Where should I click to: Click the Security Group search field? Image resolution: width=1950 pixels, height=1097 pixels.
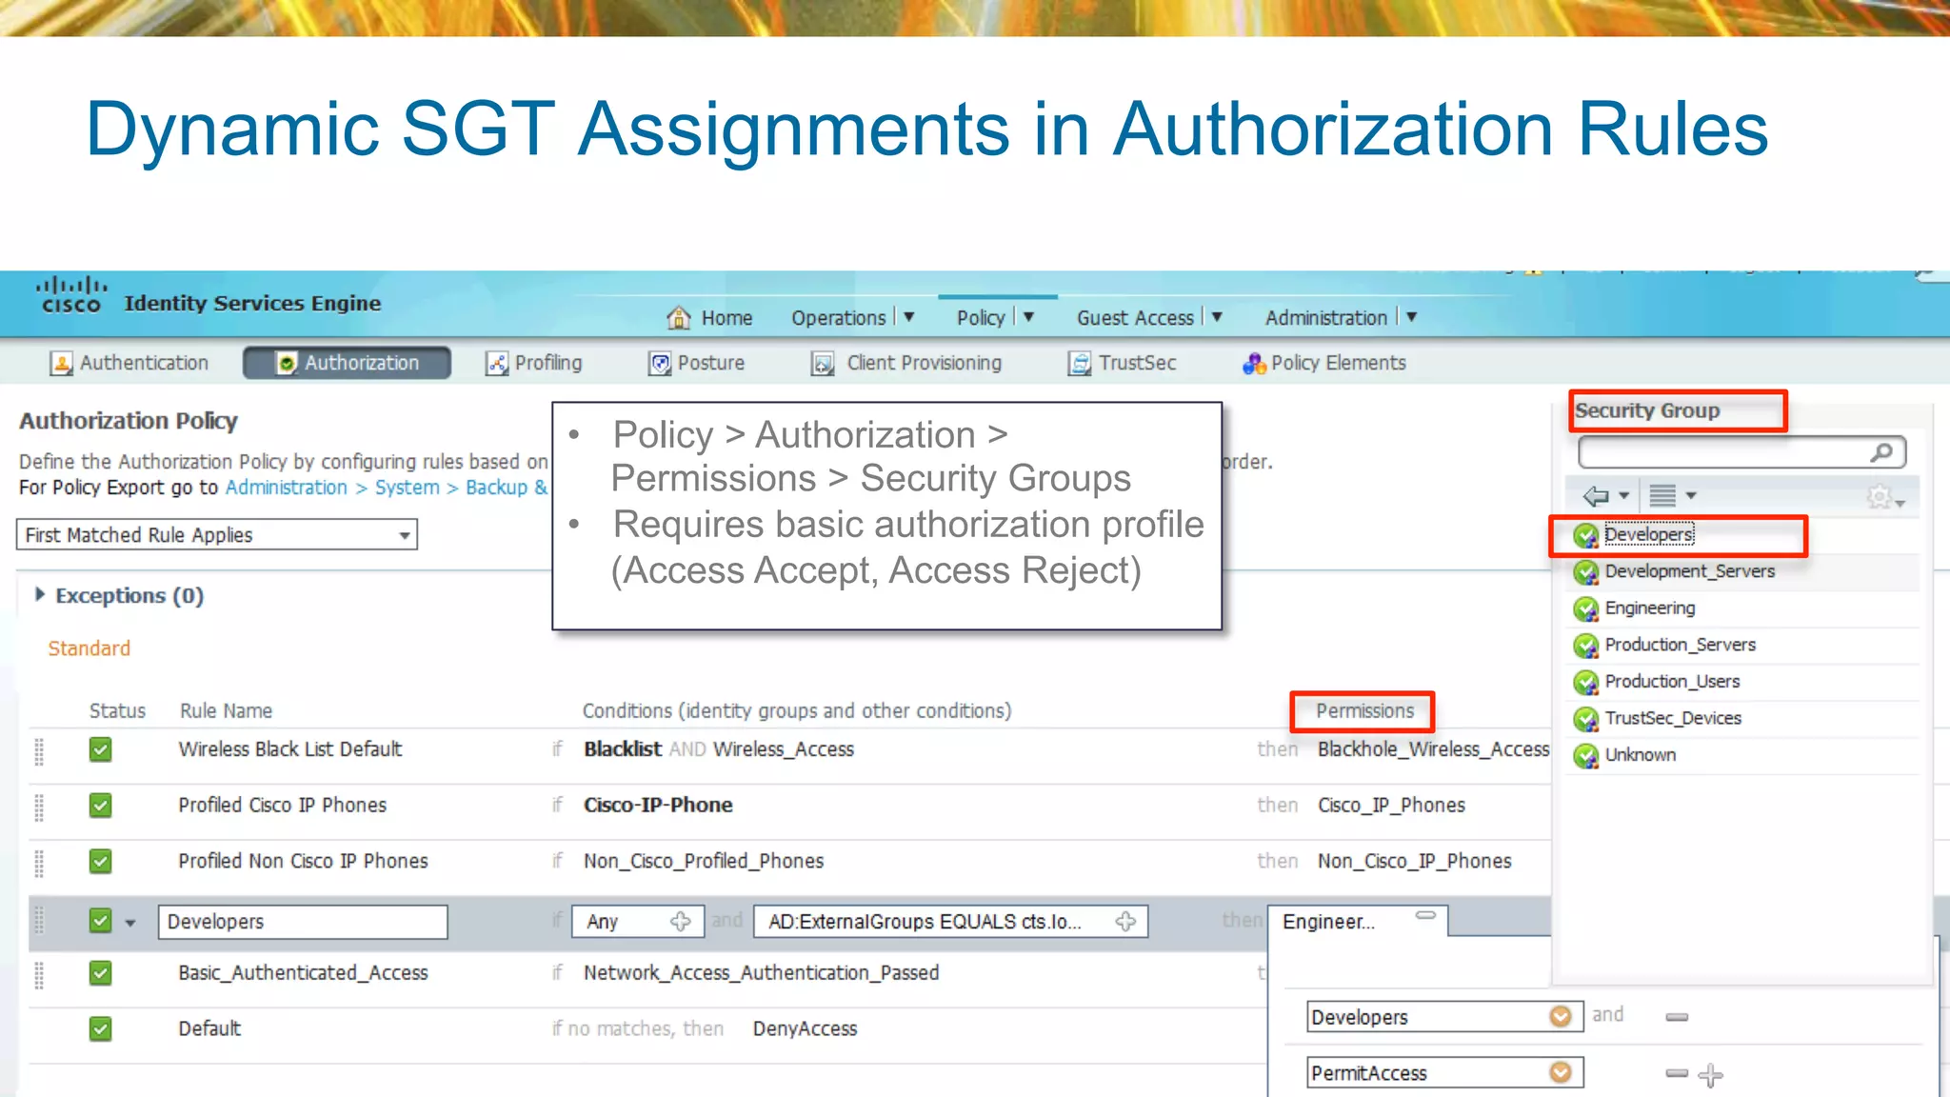pyautogui.click(x=1741, y=452)
